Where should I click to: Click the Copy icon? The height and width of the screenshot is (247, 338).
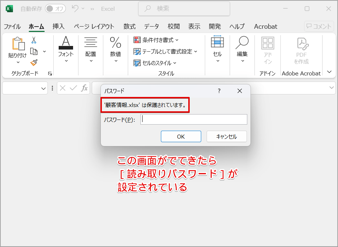tap(34, 51)
